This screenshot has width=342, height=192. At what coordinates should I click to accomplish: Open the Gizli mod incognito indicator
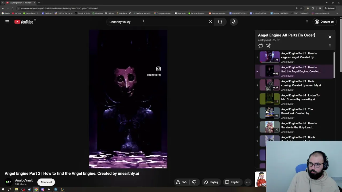click(329, 8)
